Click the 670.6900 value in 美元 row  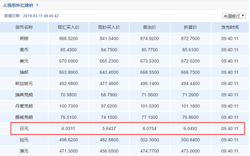click(69, 61)
